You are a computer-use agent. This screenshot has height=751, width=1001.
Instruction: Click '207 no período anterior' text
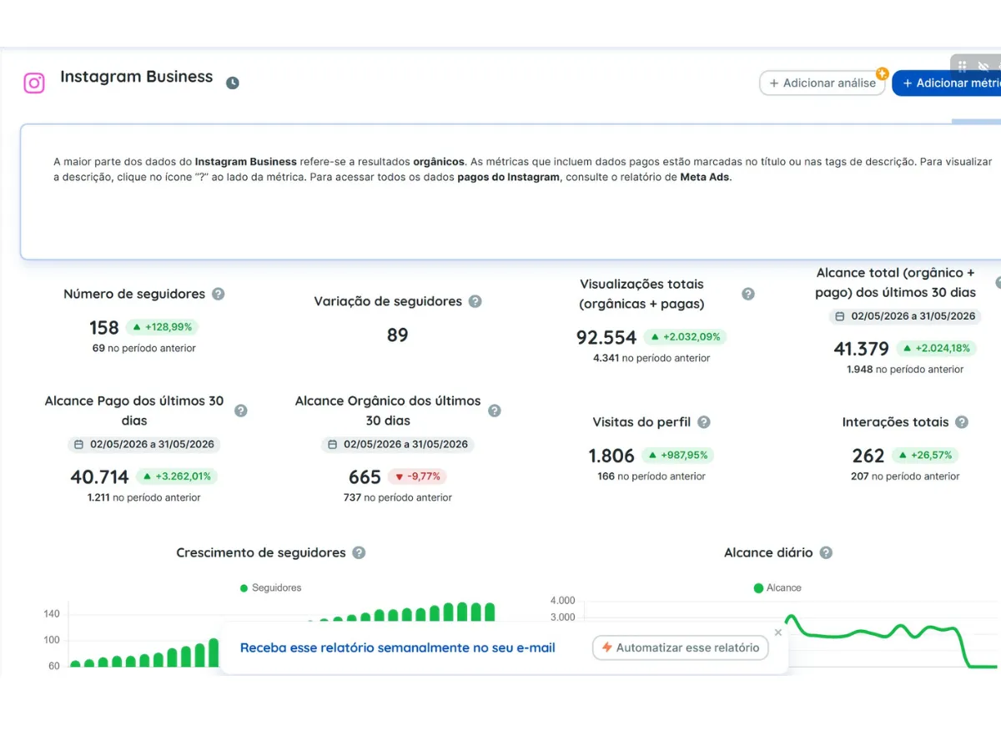[904, 476]
